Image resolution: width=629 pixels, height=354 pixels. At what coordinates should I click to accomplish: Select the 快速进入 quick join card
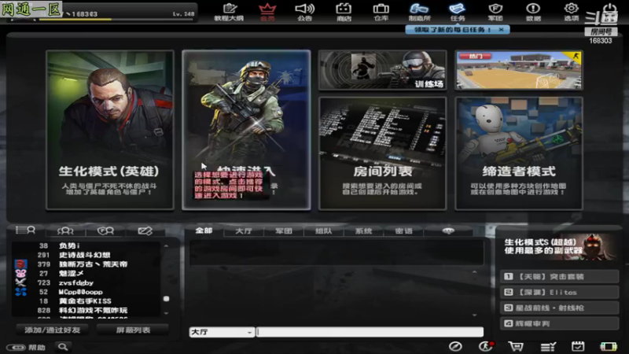coord(246,130)
